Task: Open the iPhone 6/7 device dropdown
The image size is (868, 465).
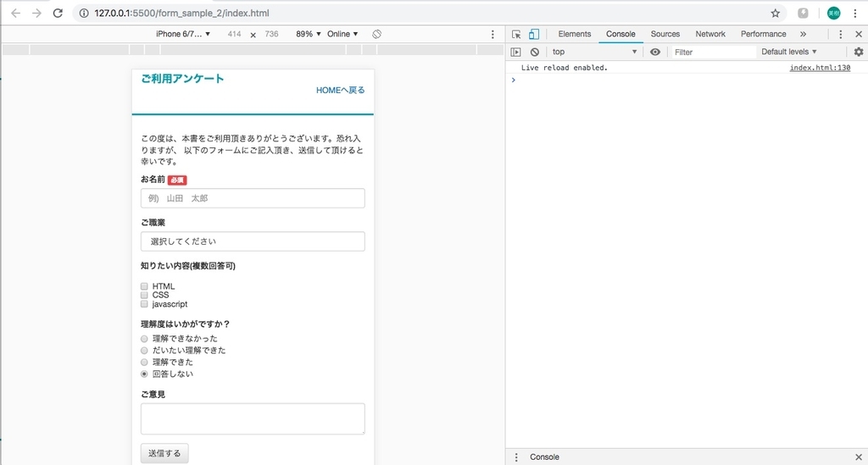Action: [x=183, y=34]
